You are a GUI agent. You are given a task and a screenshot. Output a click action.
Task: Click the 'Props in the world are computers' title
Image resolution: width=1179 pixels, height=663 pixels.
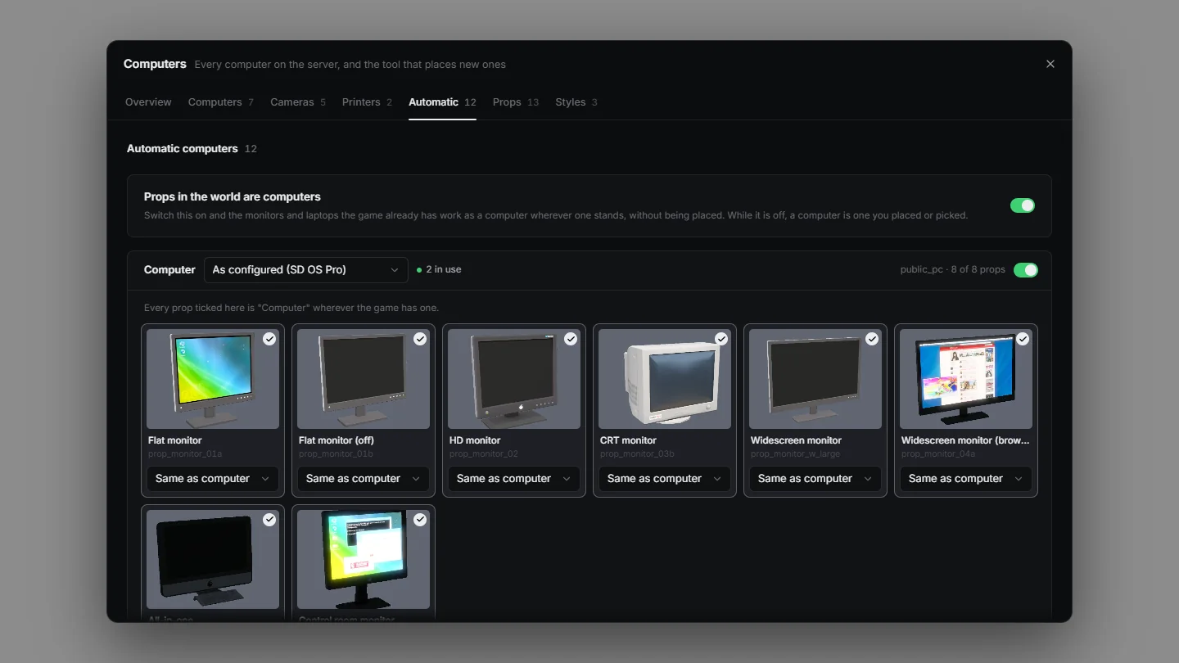click(x=233, y=196)
